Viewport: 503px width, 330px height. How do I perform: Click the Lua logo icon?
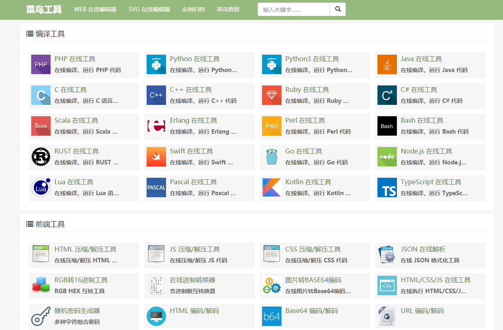click(41, 187)
